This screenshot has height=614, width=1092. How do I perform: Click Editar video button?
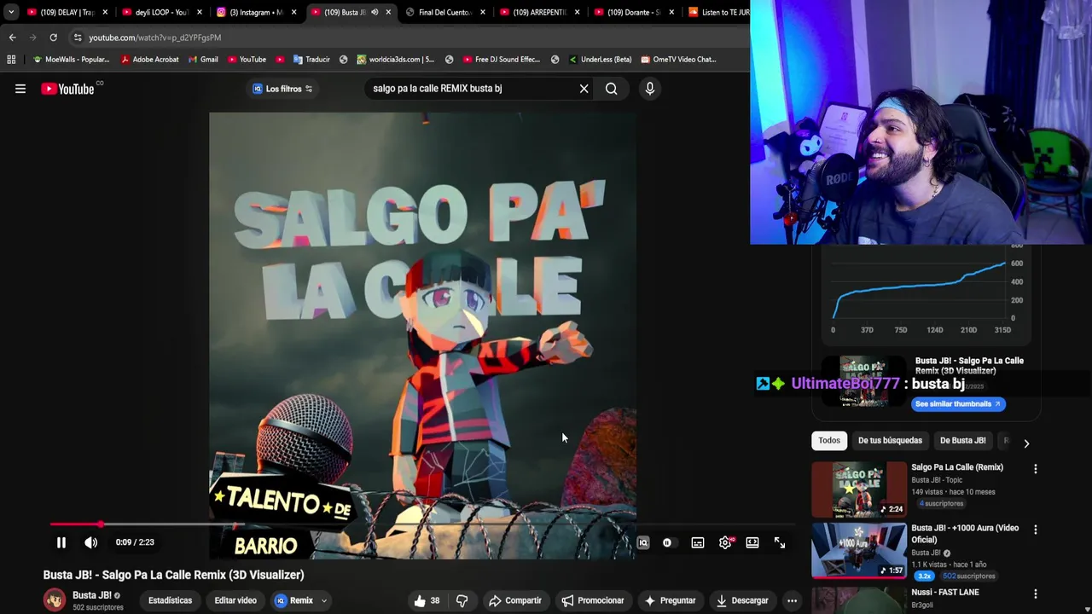[235, 600]
